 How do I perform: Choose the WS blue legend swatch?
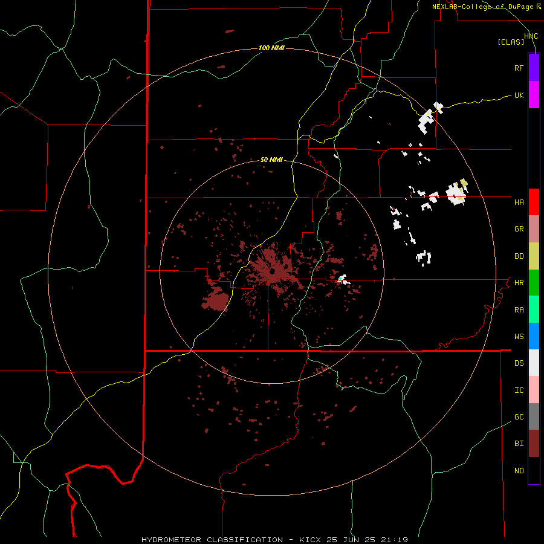coord(534,336)
